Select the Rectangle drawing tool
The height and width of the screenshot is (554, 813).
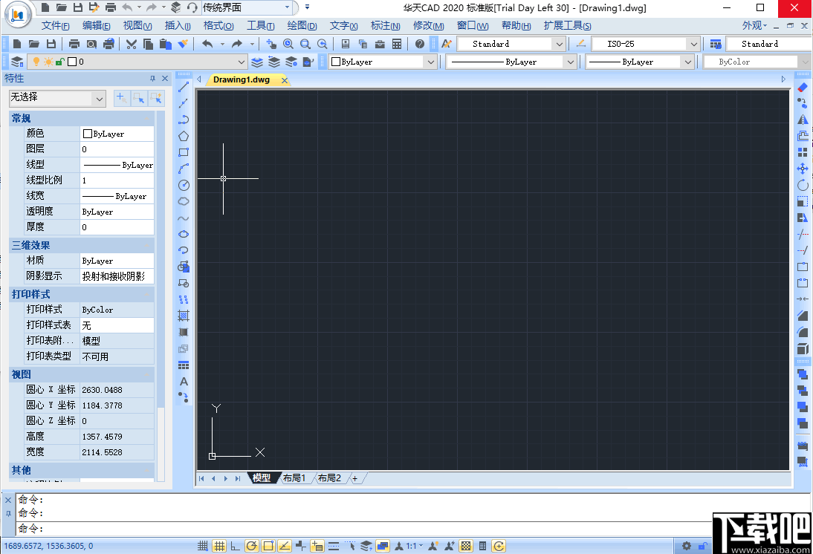coord(184,152)
